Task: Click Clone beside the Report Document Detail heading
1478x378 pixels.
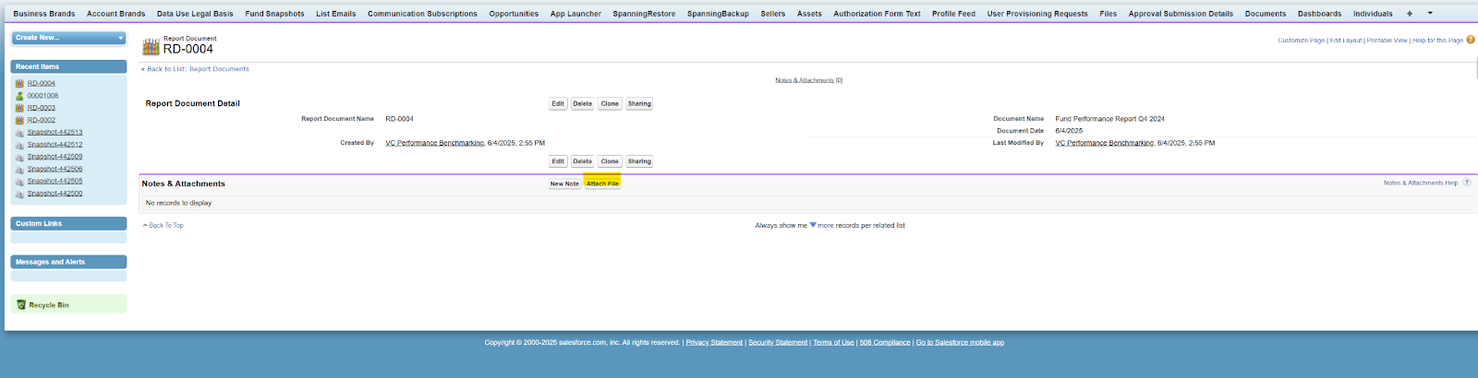Action: click(610, 103)
